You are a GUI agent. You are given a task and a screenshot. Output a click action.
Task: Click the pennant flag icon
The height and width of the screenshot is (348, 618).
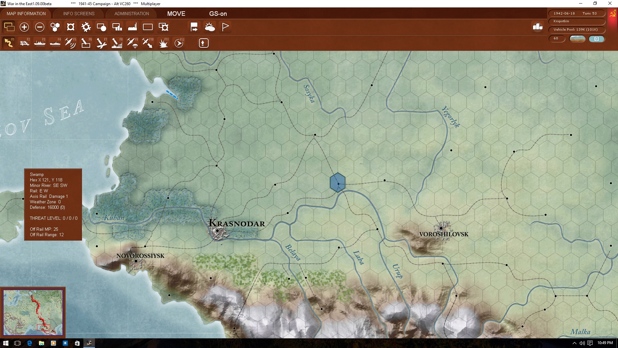[x=225, y=27]
